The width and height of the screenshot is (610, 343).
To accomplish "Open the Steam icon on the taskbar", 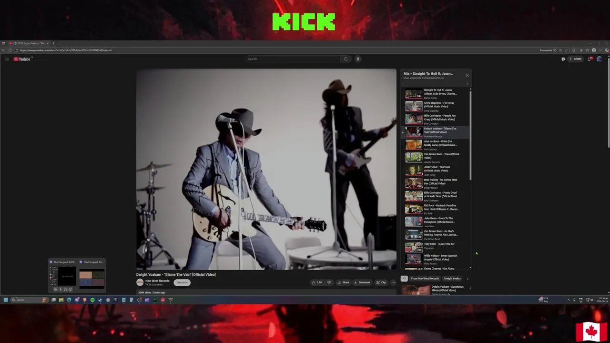I will tap(100, 300).
